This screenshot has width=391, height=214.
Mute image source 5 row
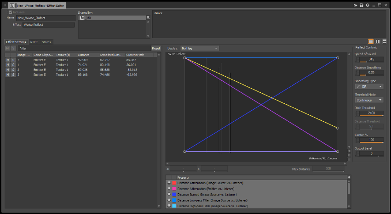[7, 74]
